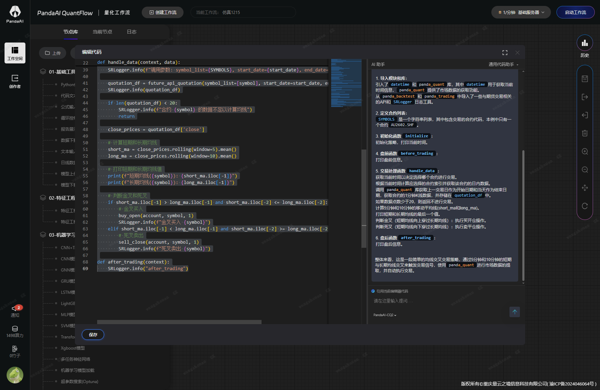600x390 pixels.
Task: Click the code editor horizontal scrollbar
Action: [179, 322]
